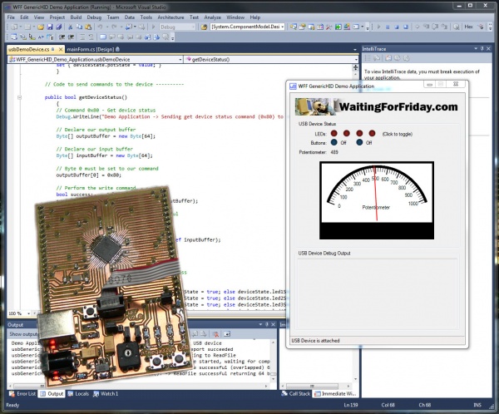499x414 pixels.
Task: Click 'USB Device is attached' status text
Action: 315,341
